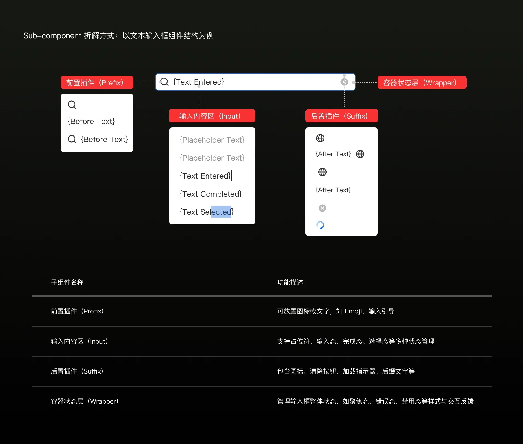Click the red 容器状态层 (Wrapper) label
Viewport: 523px width, 444px height.
pos(421,82)
